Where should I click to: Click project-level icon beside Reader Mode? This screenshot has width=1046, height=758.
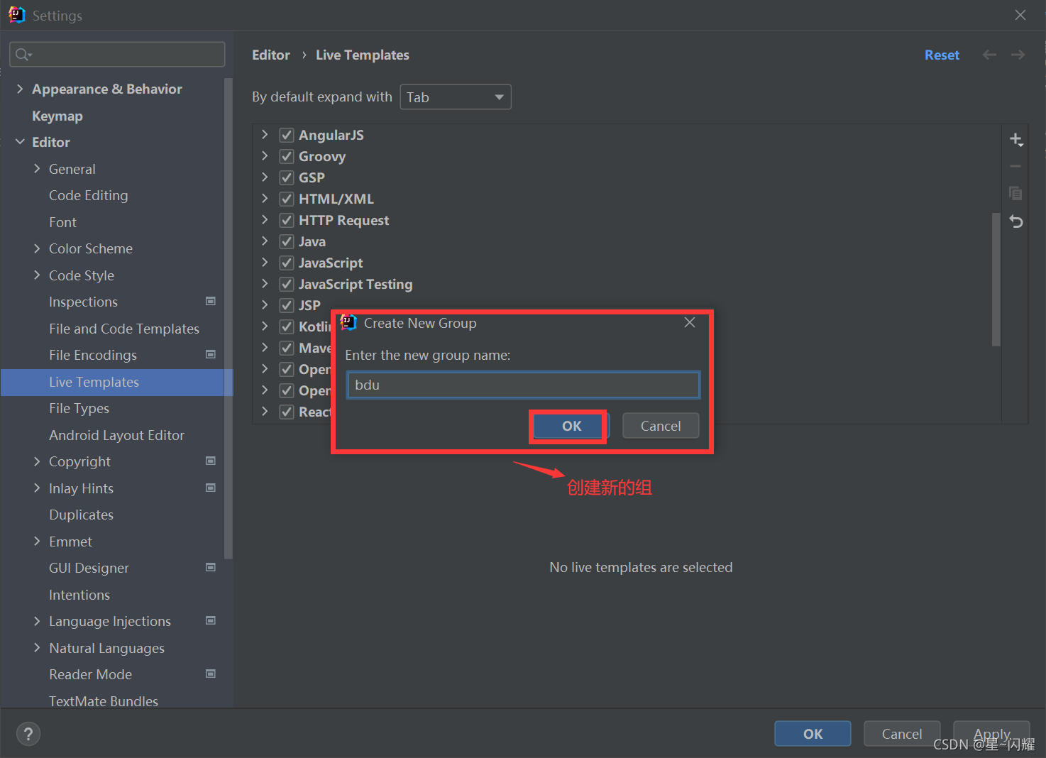pos(211,674)
